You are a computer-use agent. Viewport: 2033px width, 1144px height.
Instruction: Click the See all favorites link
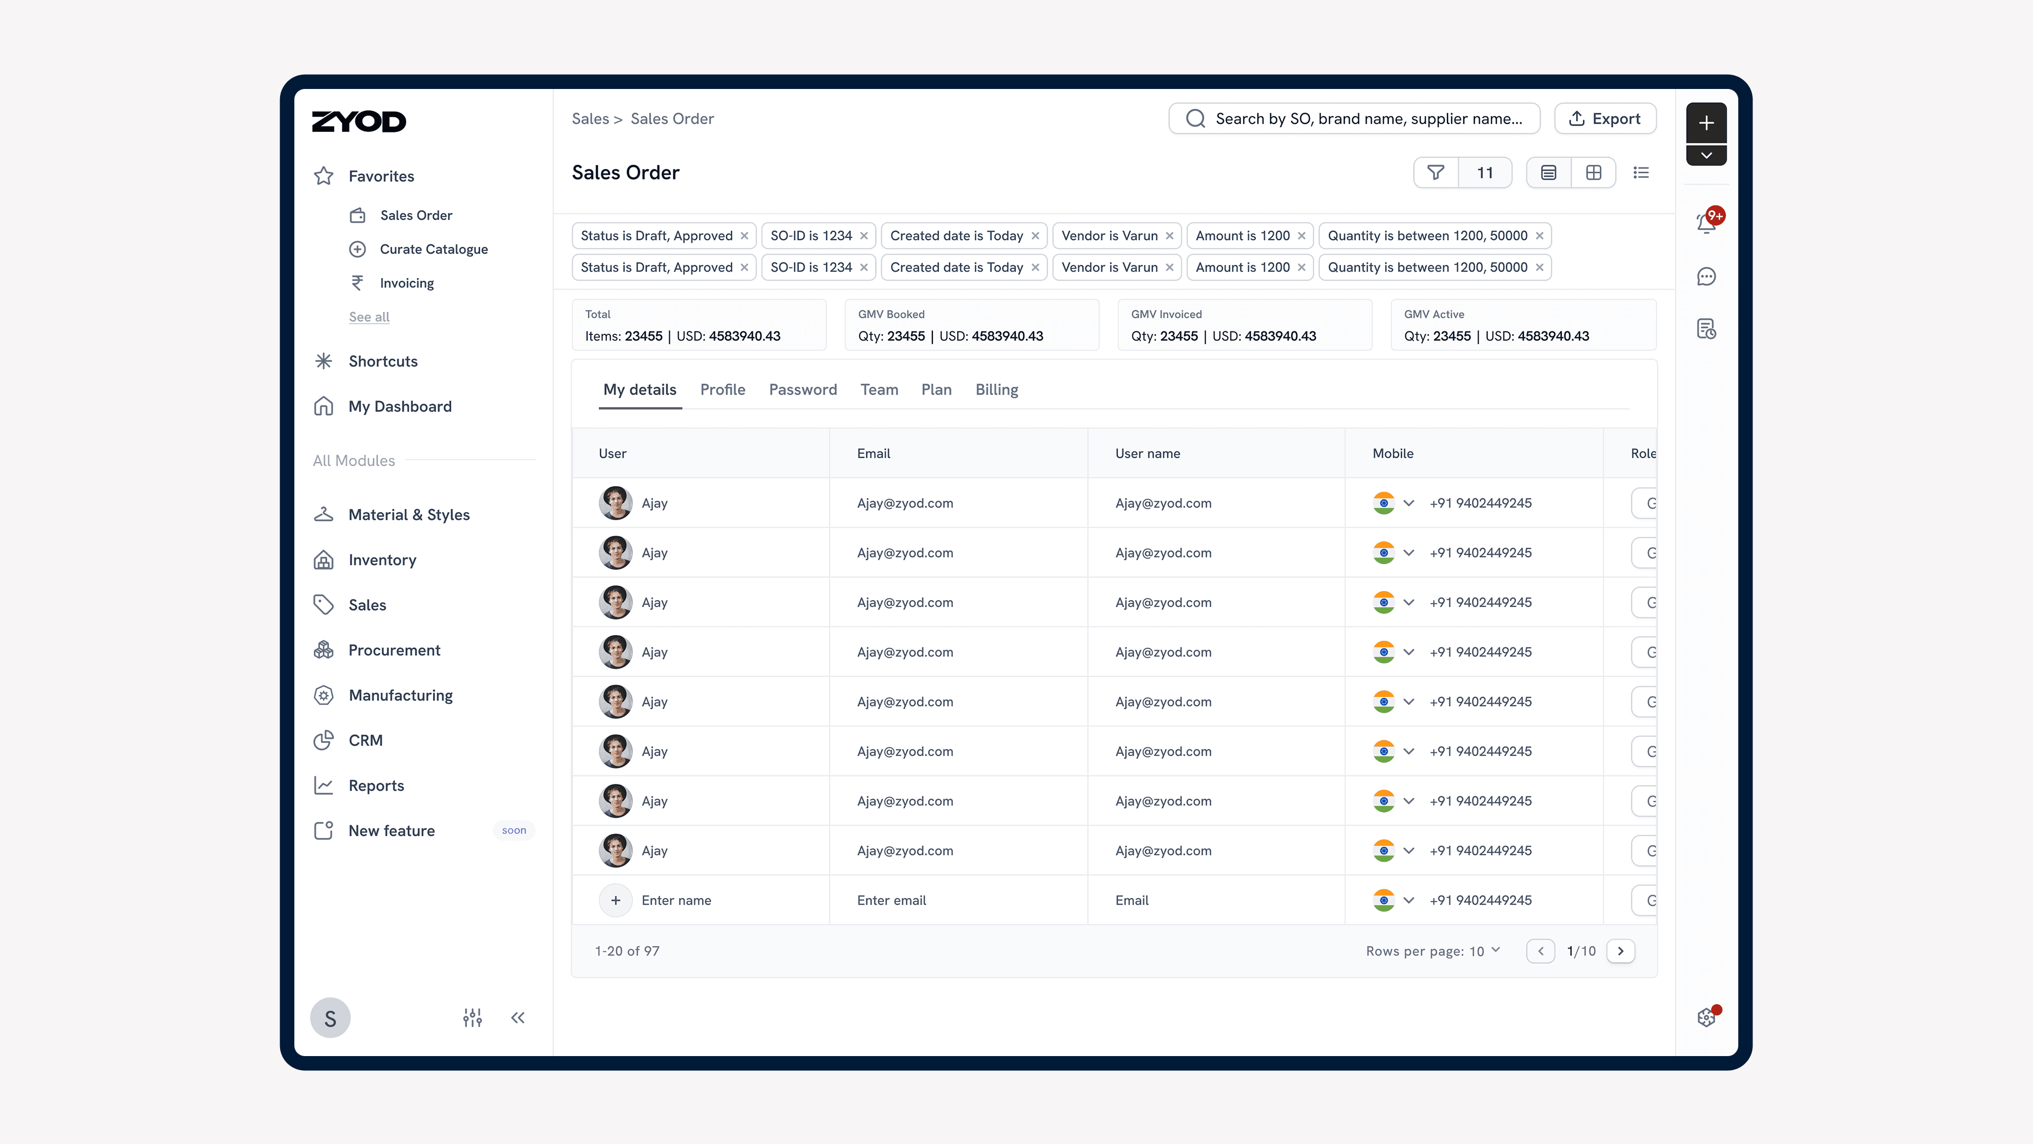pos(368,317)
